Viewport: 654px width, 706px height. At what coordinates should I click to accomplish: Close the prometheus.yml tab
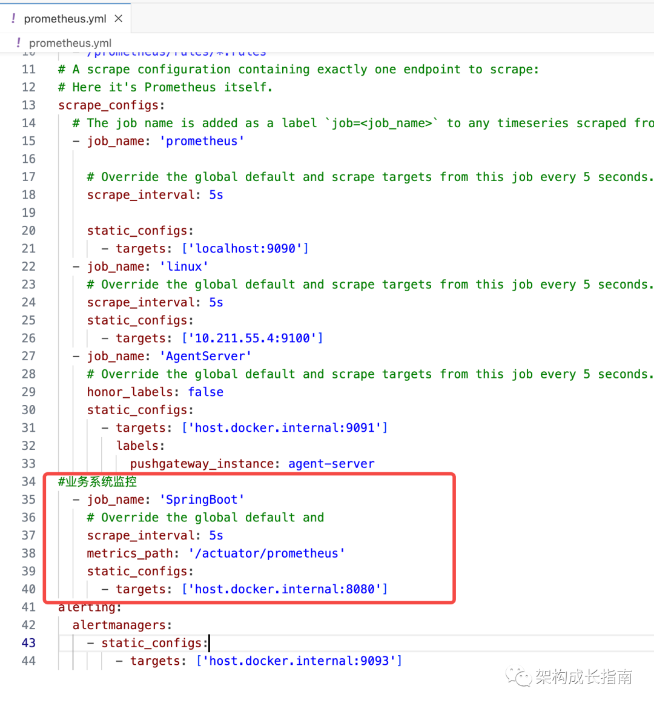[119, 18]
